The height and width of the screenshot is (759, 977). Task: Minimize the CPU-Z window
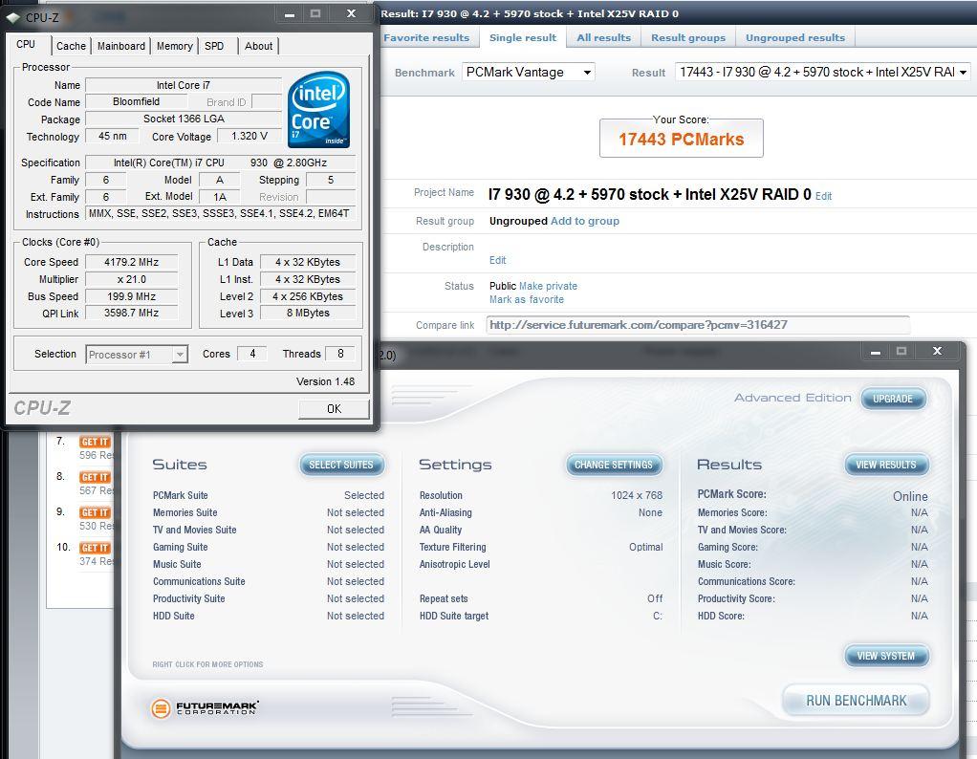[x=290, y=14]
